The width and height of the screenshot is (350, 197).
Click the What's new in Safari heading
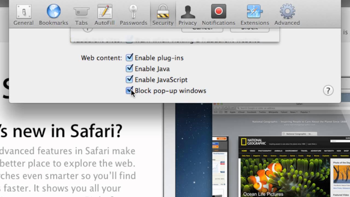[61, 131]
